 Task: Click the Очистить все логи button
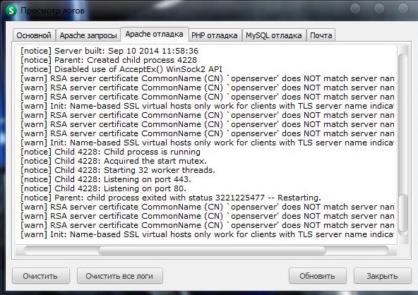pos(120,276)
